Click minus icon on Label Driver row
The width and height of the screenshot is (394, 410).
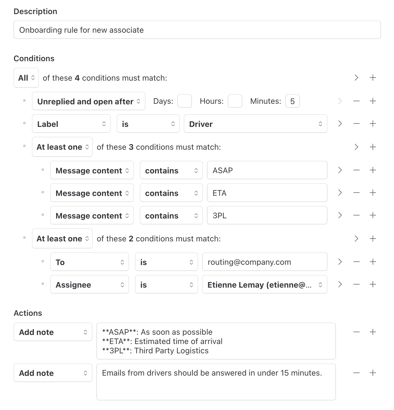(357, 124)
